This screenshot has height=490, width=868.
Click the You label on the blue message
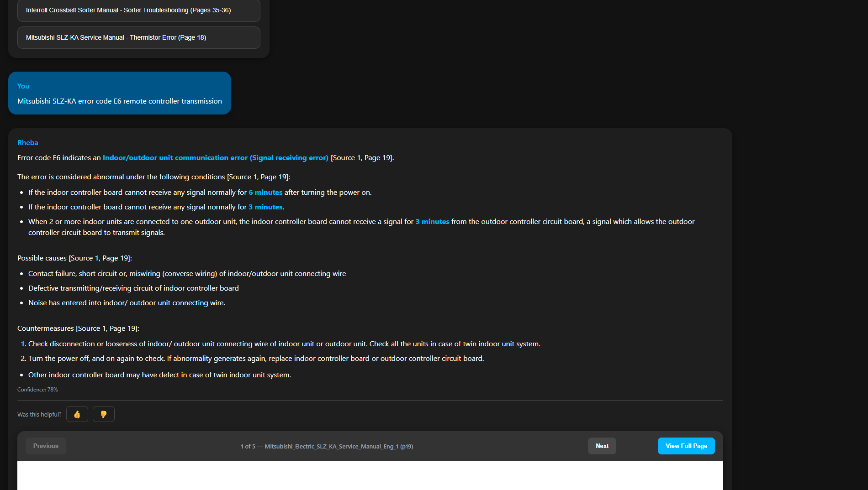click(23, 86)
